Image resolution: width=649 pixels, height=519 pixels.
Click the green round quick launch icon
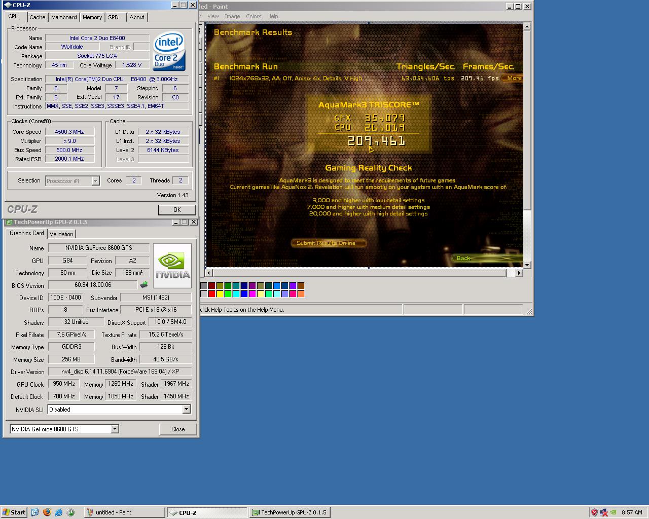(70, 512)
